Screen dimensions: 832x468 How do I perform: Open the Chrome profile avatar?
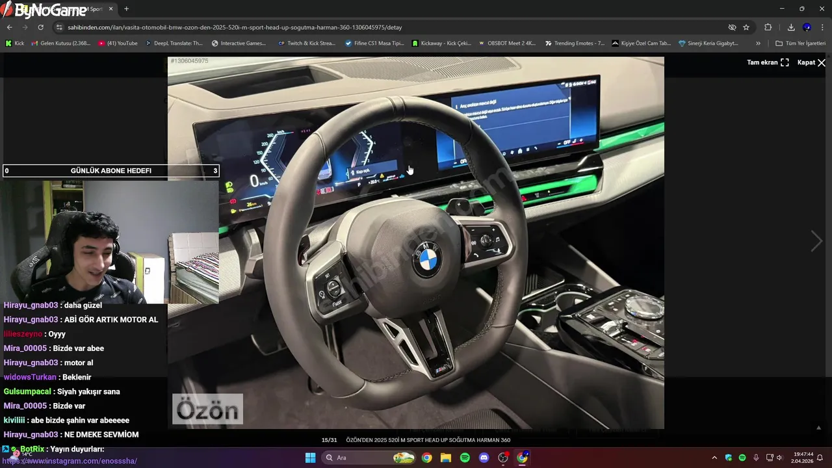tap(807, 27)
